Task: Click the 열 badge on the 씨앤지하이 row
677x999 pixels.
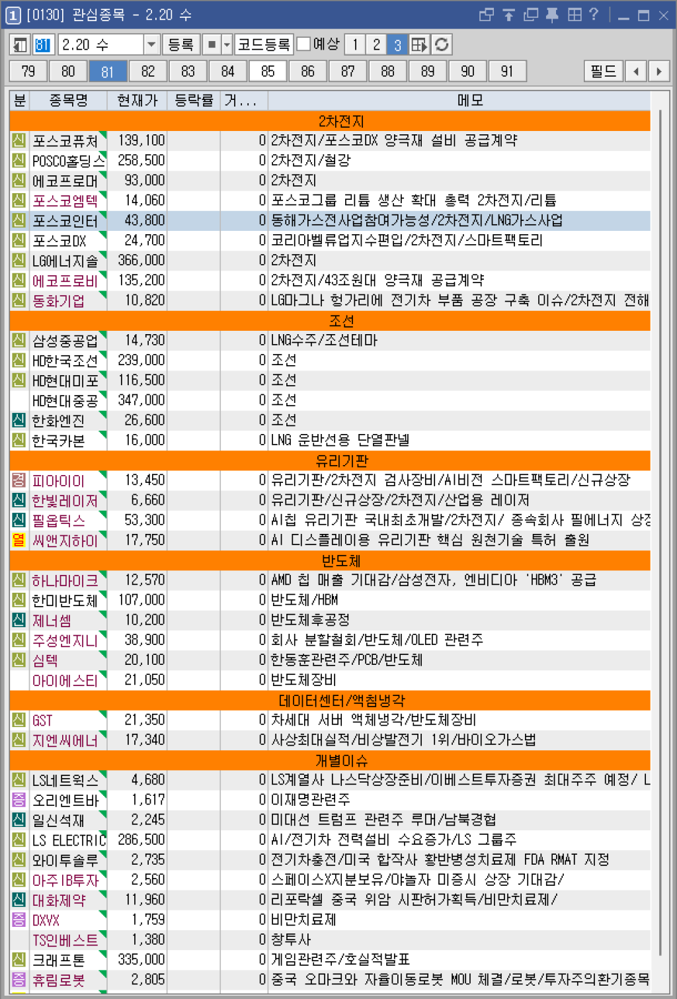Action: coord(19,540)
